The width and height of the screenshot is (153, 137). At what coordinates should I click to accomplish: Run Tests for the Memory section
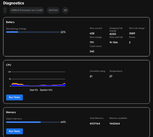(15, 131)
